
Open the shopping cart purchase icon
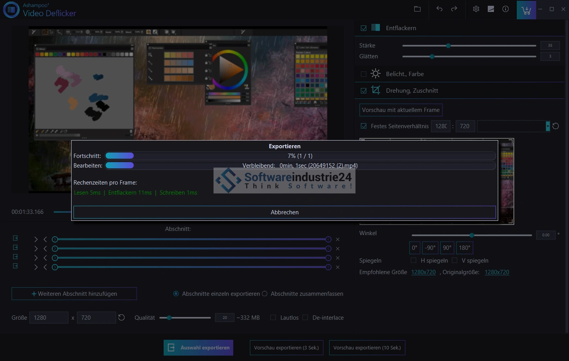[x=526, y=10]
